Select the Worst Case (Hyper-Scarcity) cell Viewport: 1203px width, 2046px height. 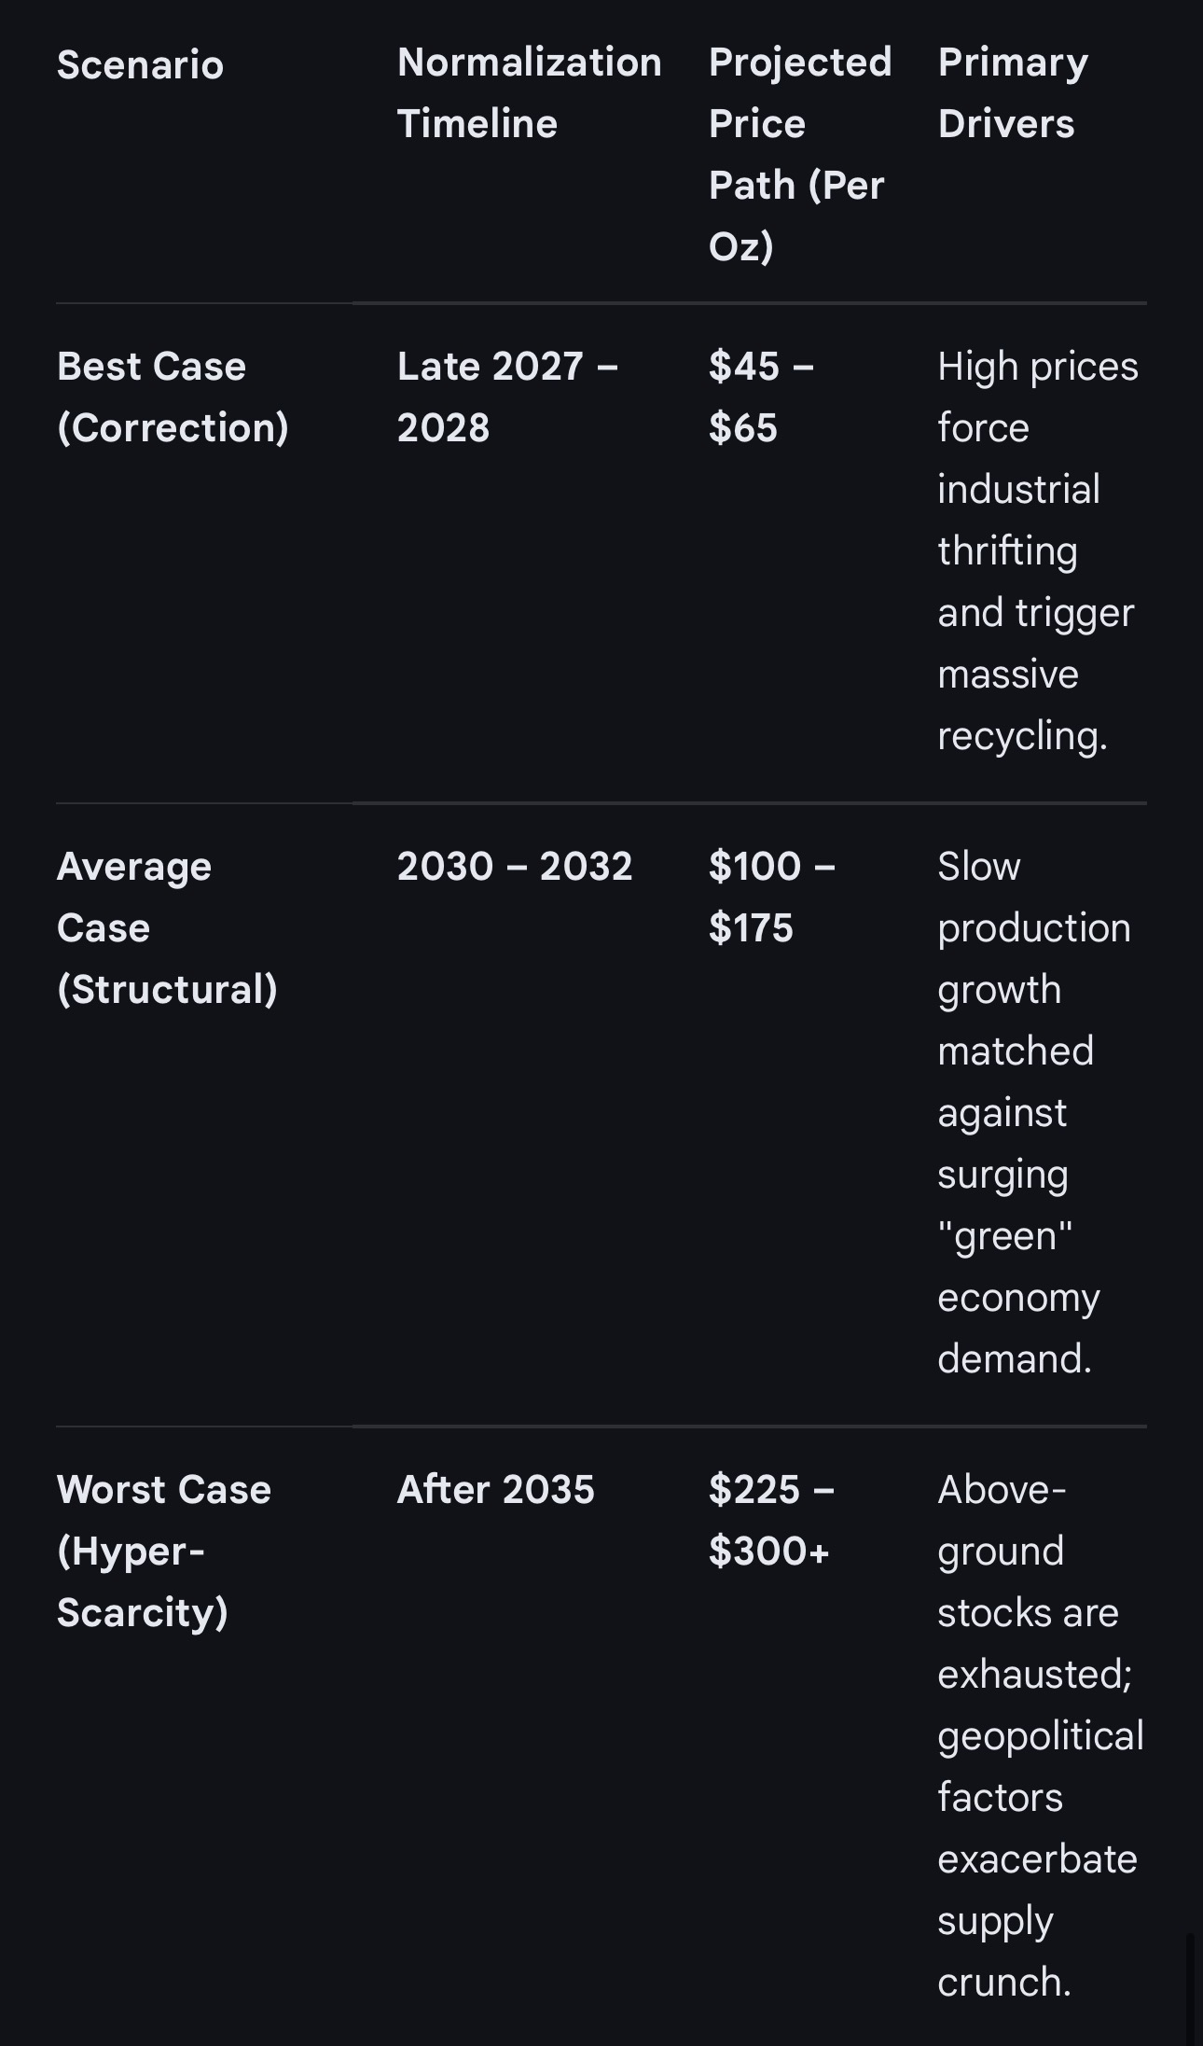point(163,1551)
